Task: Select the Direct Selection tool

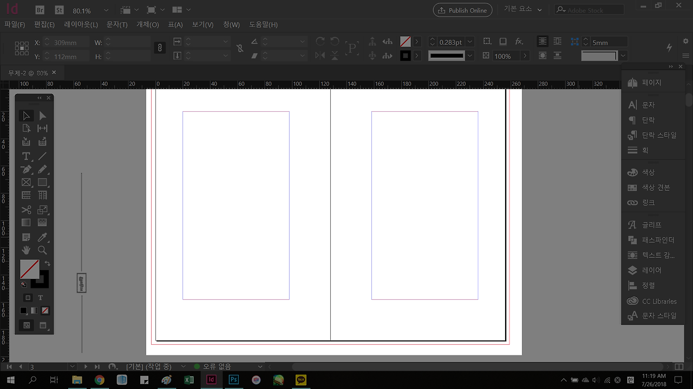Action: click(x=42, y=116)
